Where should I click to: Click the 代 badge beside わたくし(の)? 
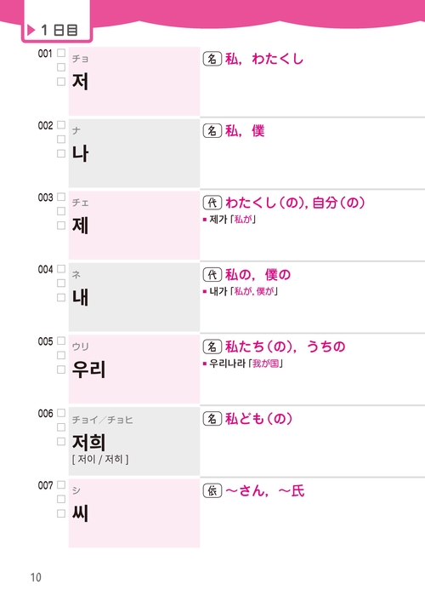coord(212,203)
